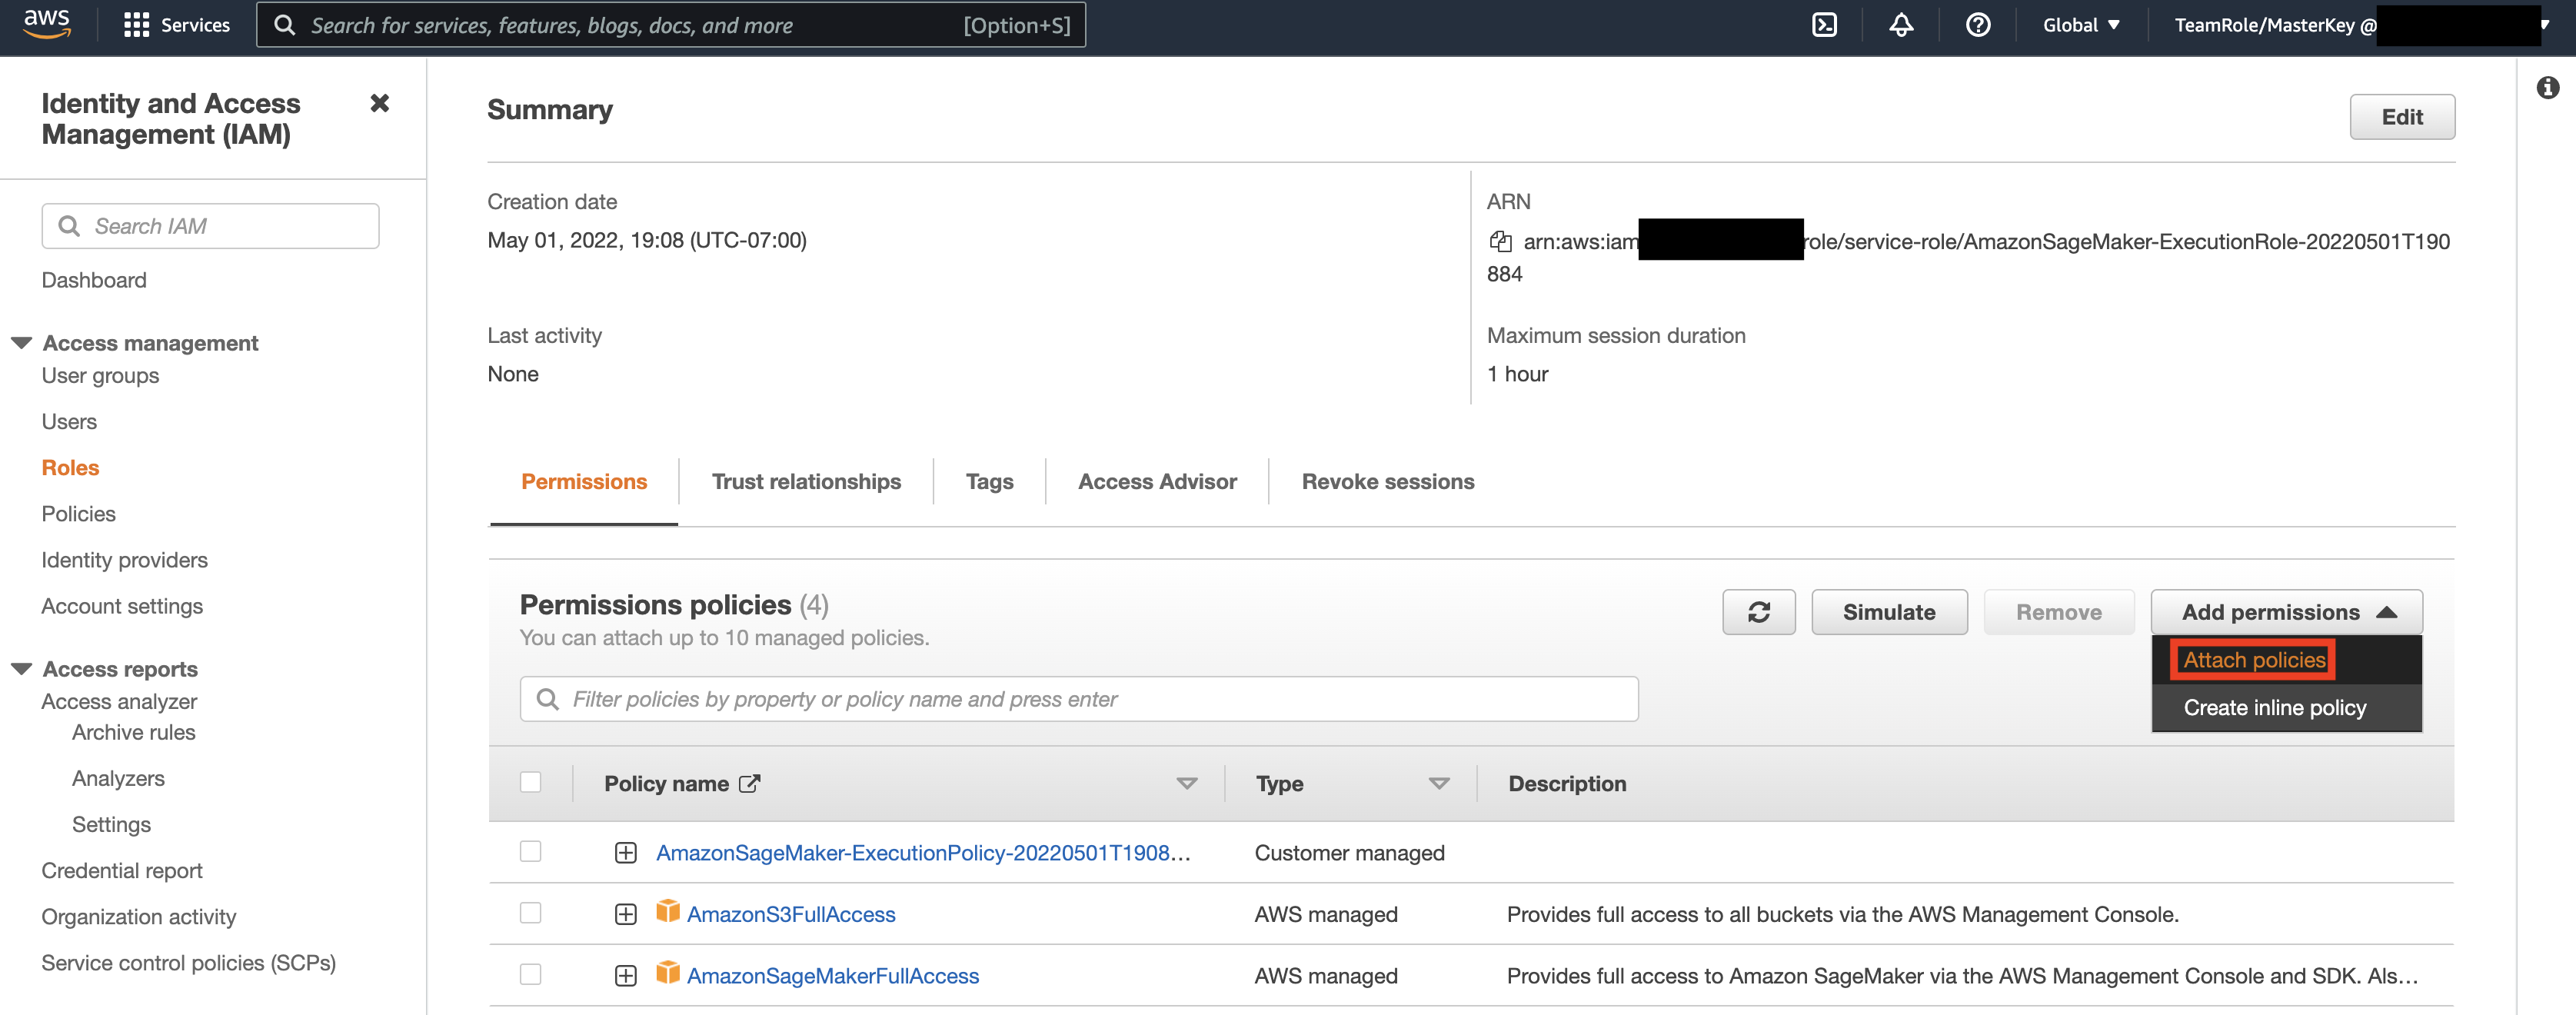Expand the AmazonSageMakerFullAccess row details

[x=625, y=976]
